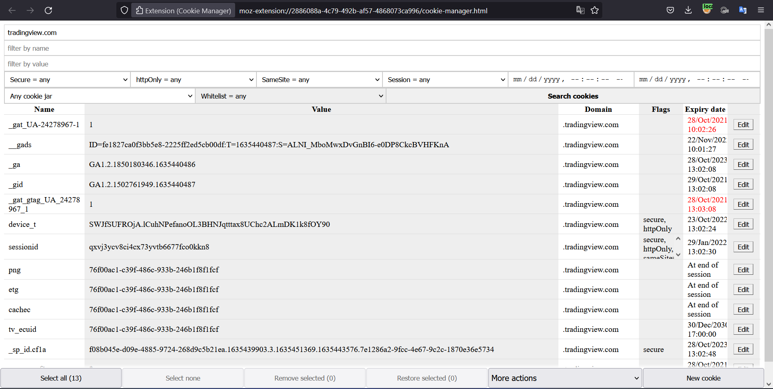
Task: Go forward with the arrow button
Action: pyautogui.click(x=30, y=10)
